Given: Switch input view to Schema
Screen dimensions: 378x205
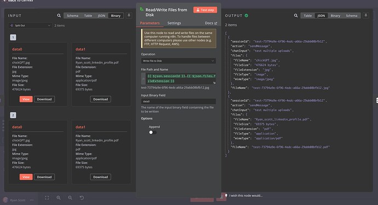Looking at the screenshot, I should 72,16.
